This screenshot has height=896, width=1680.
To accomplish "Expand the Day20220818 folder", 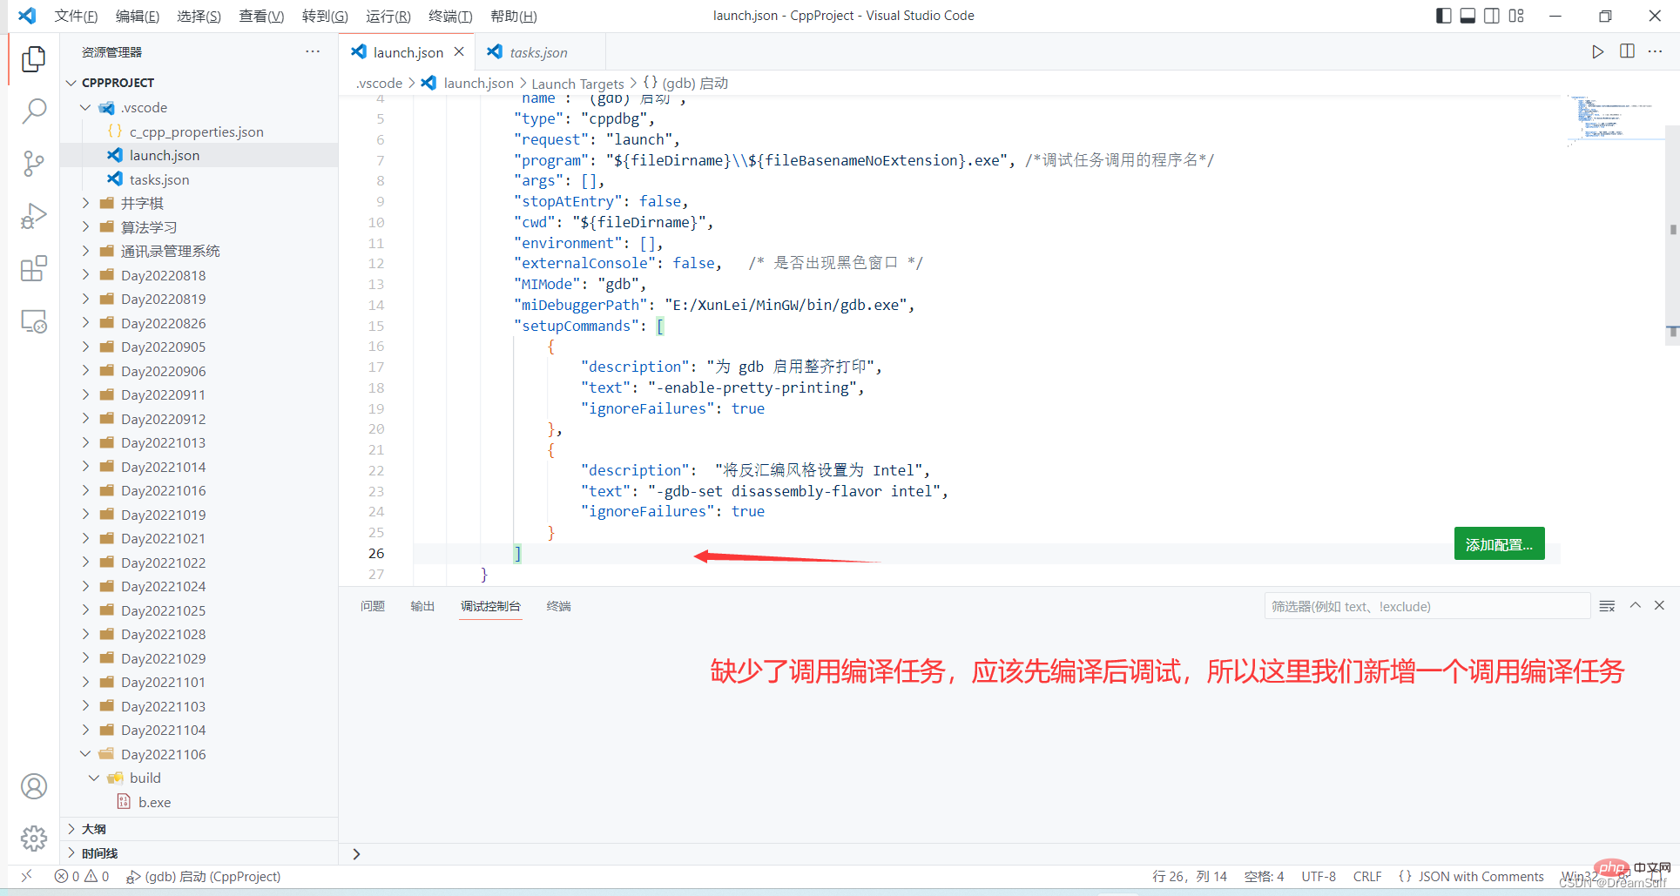I will pyautogui.click(x=163, y=275).
